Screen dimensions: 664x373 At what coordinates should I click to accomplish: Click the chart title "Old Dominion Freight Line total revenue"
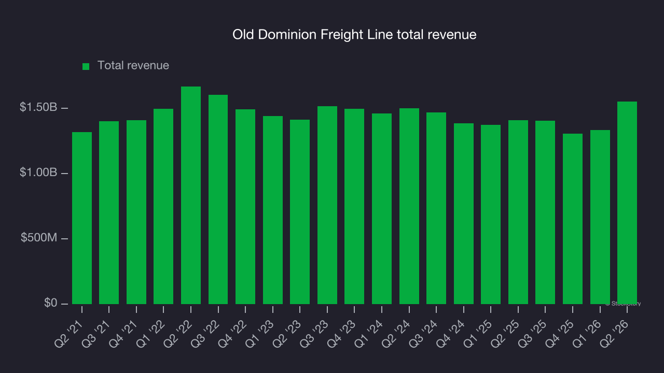(x=354, y=35)
